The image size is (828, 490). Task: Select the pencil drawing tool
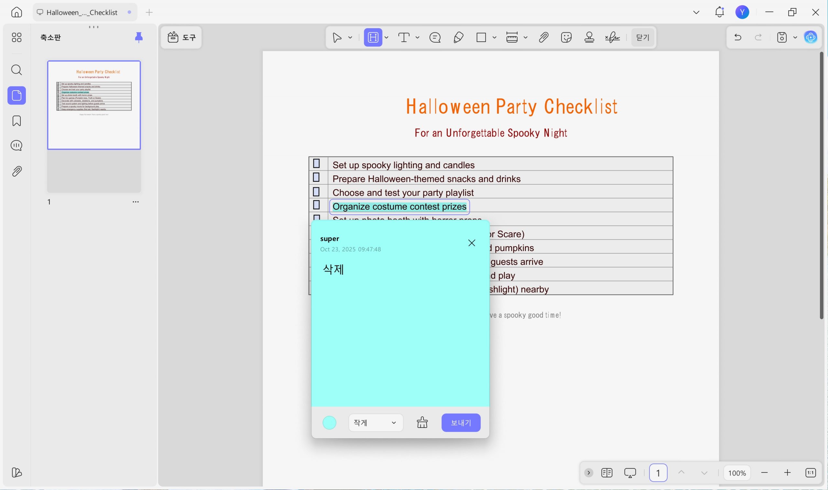tap(458, 37)
